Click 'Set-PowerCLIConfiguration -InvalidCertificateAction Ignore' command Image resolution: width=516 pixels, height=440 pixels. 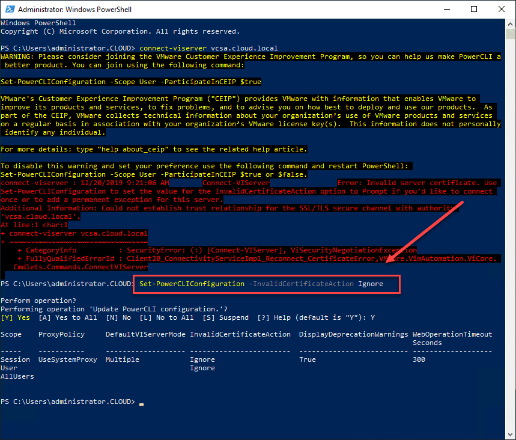[x=261, y=284]
